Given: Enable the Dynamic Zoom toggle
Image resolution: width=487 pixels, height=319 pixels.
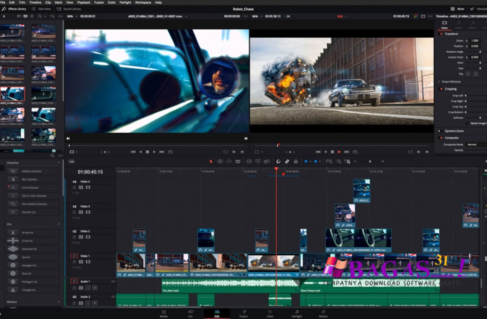Looking at the screenshot, I should [x=439, y=131].
